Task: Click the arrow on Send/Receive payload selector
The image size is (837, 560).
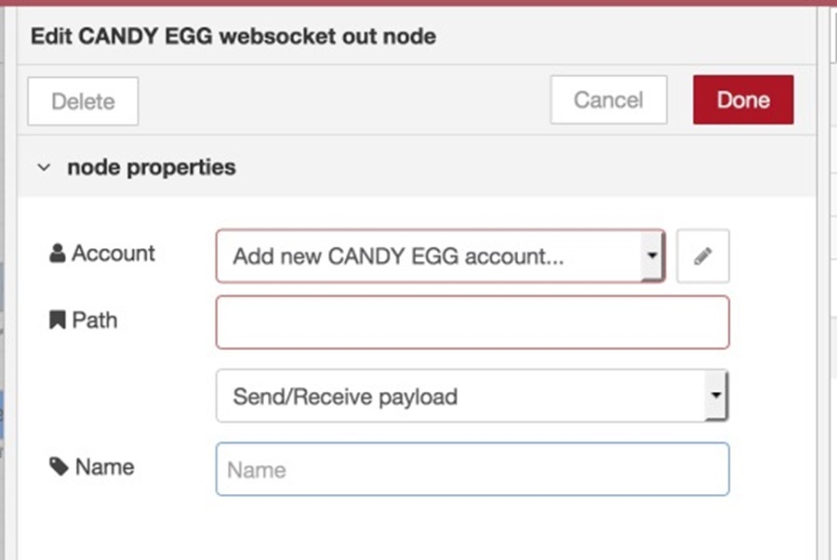Action: (x=716, y=396)
